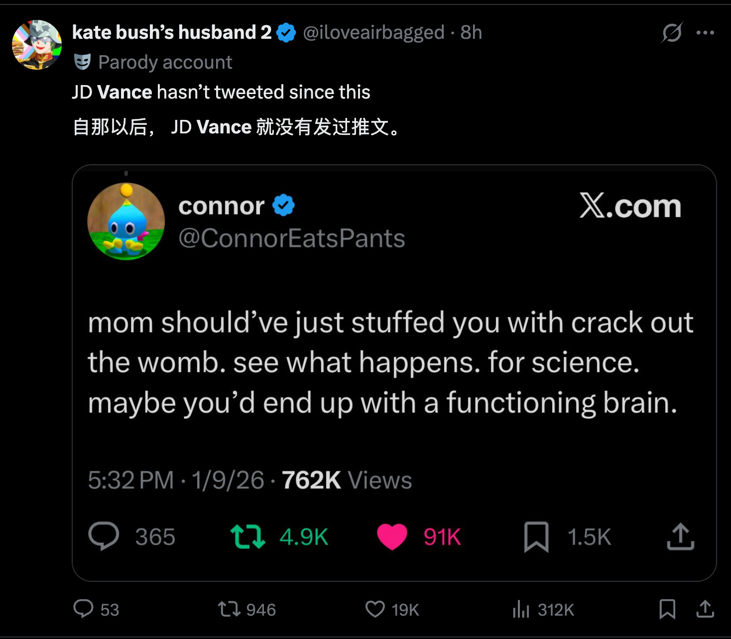The image size is (731, 639).
Task: Click the 8h timestamp
Action: point(471,33)
